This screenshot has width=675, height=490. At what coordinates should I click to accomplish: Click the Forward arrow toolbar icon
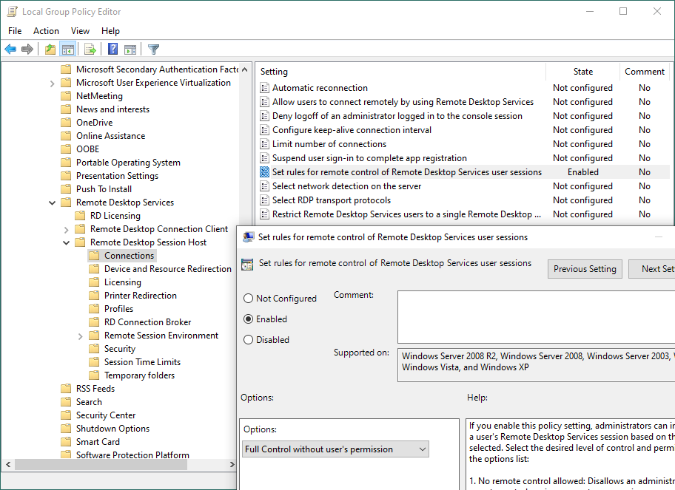27,50
